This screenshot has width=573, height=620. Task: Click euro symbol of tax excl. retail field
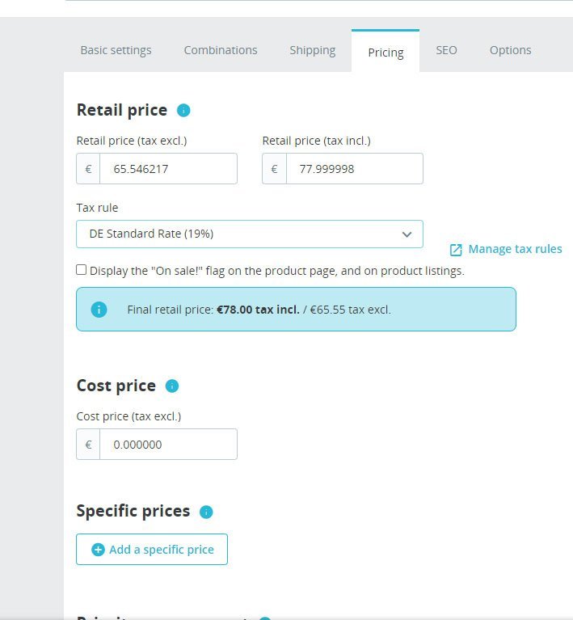point(89,169)
